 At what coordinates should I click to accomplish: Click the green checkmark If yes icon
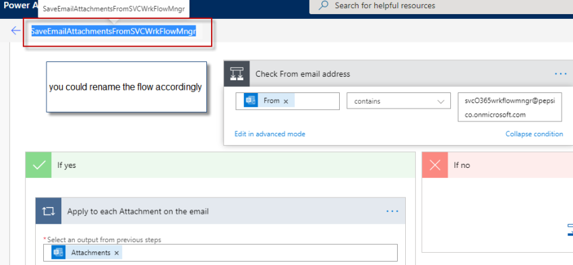click(x=38, y=165)
